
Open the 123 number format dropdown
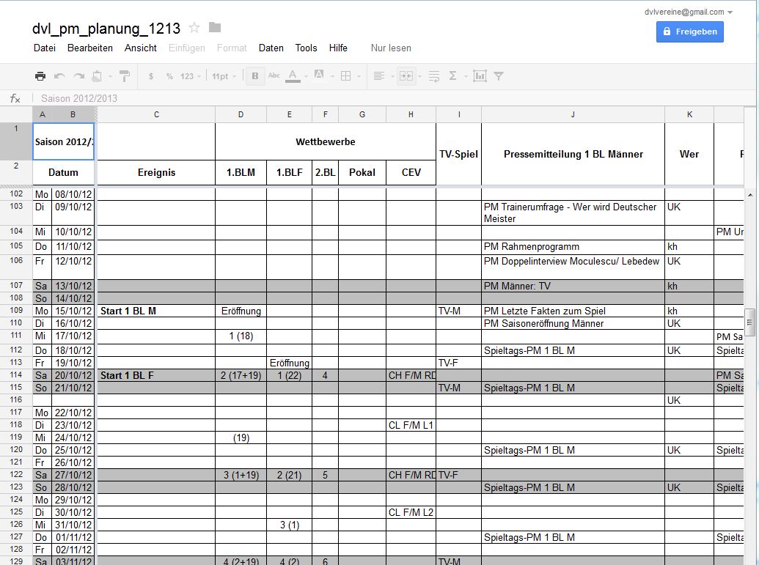click(x=190, y=76)
